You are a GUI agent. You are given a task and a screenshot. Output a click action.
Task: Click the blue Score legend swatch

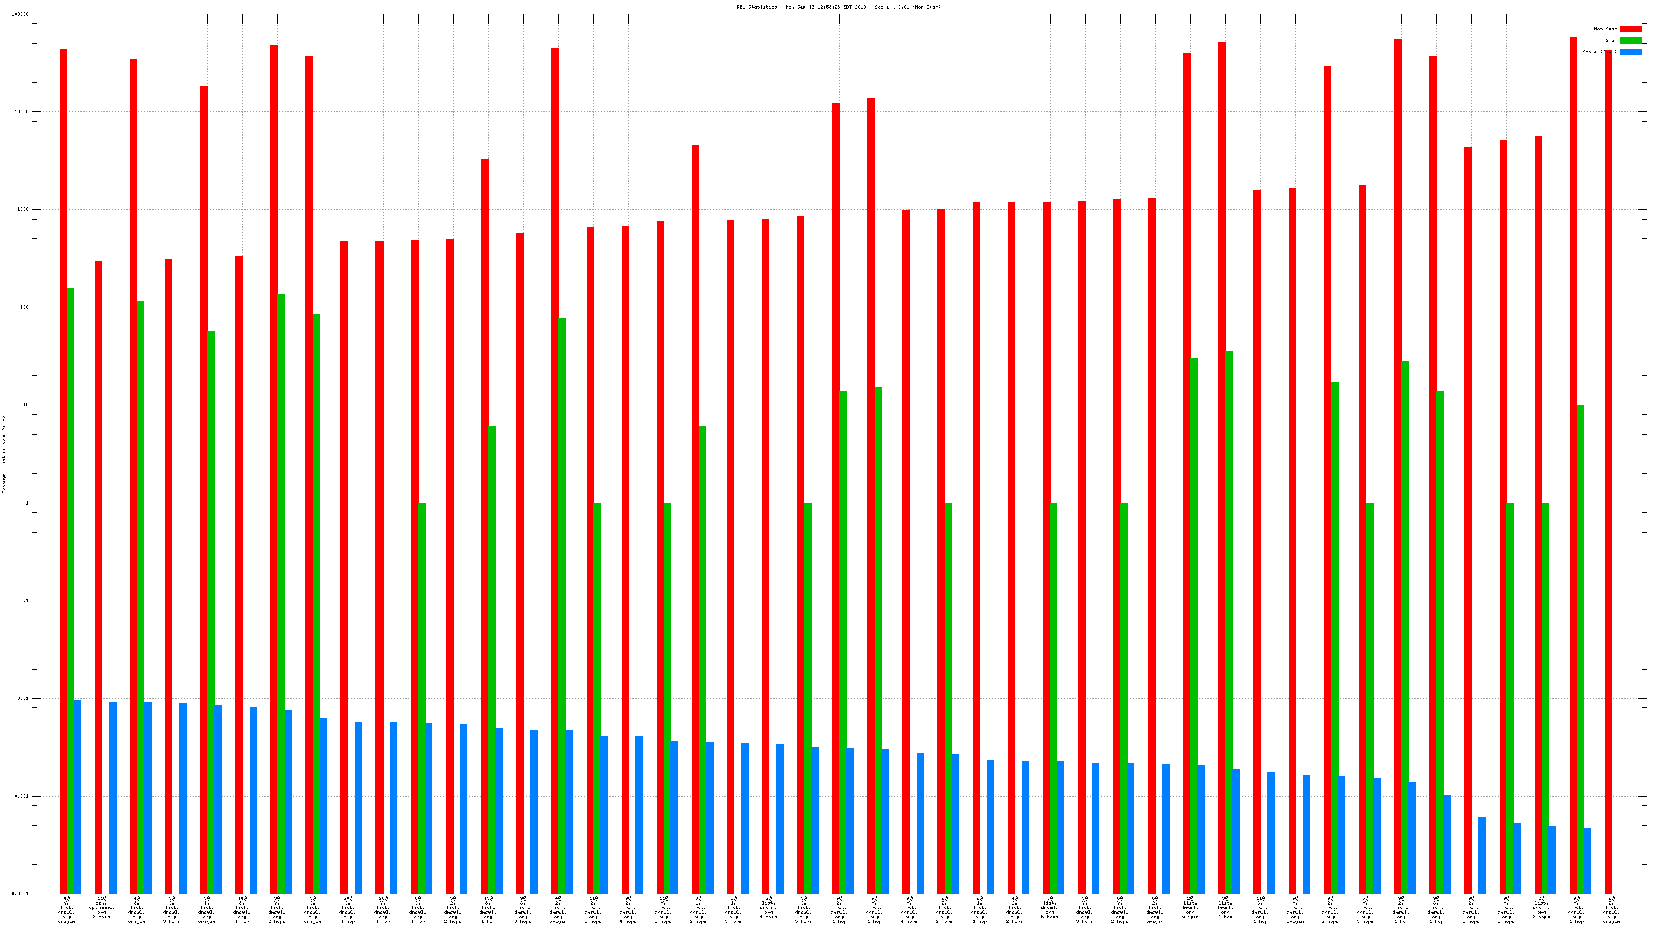coord(1630,52)
